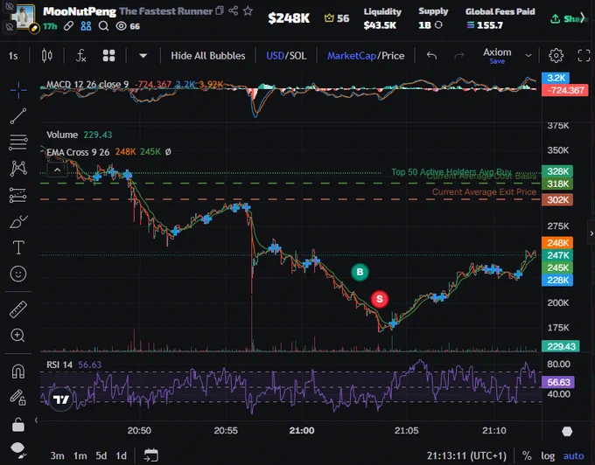Open the 1s interval selector
This screenshot has width=595, height=465.
tap(13, 56)
